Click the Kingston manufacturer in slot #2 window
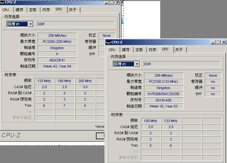This screenshot has height=163, width=227. coord(164,88)
